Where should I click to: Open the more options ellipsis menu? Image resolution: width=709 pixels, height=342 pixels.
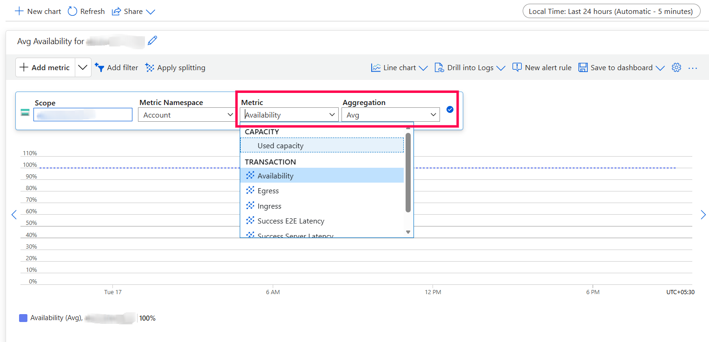(x=693, y=68)
